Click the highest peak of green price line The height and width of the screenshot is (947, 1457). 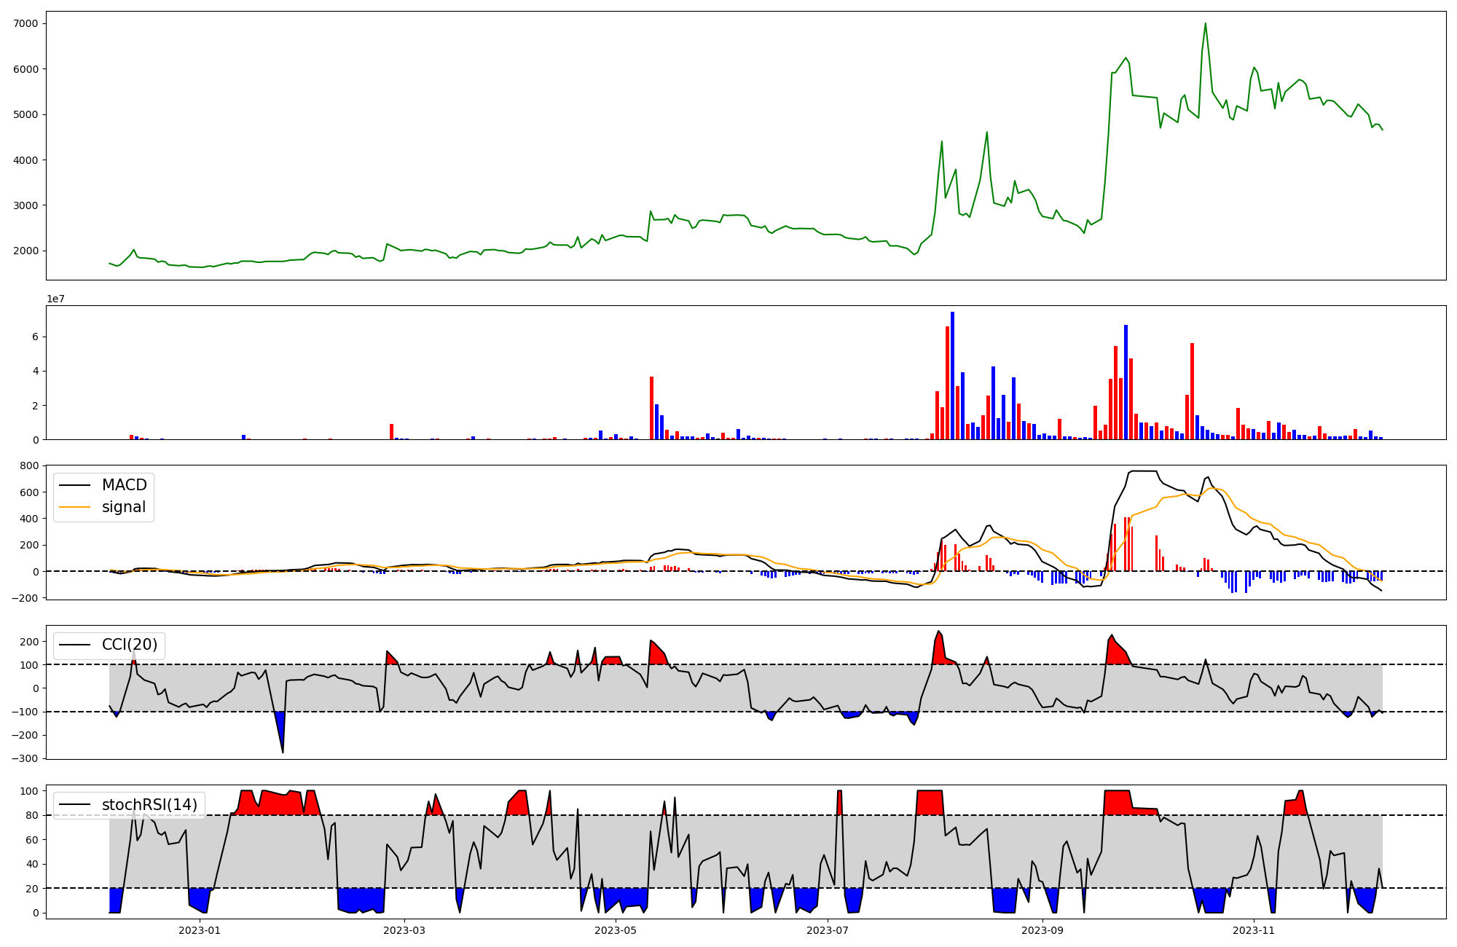coord(1205,23)
